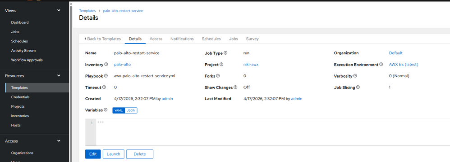
Task: Open admin link in Created field
Action: point(167,99)
